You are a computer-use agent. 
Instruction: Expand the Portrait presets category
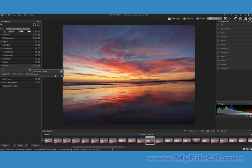click(218, 61)
